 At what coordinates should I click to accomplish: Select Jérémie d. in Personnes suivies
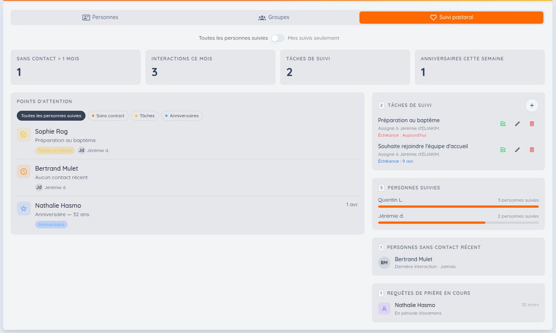point(391,216)
